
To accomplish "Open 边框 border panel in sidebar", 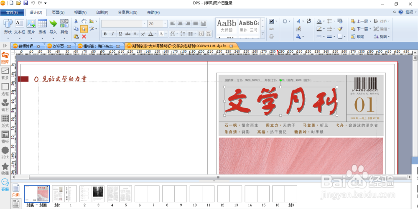I will pyautogui.click(x=5, y=90).
